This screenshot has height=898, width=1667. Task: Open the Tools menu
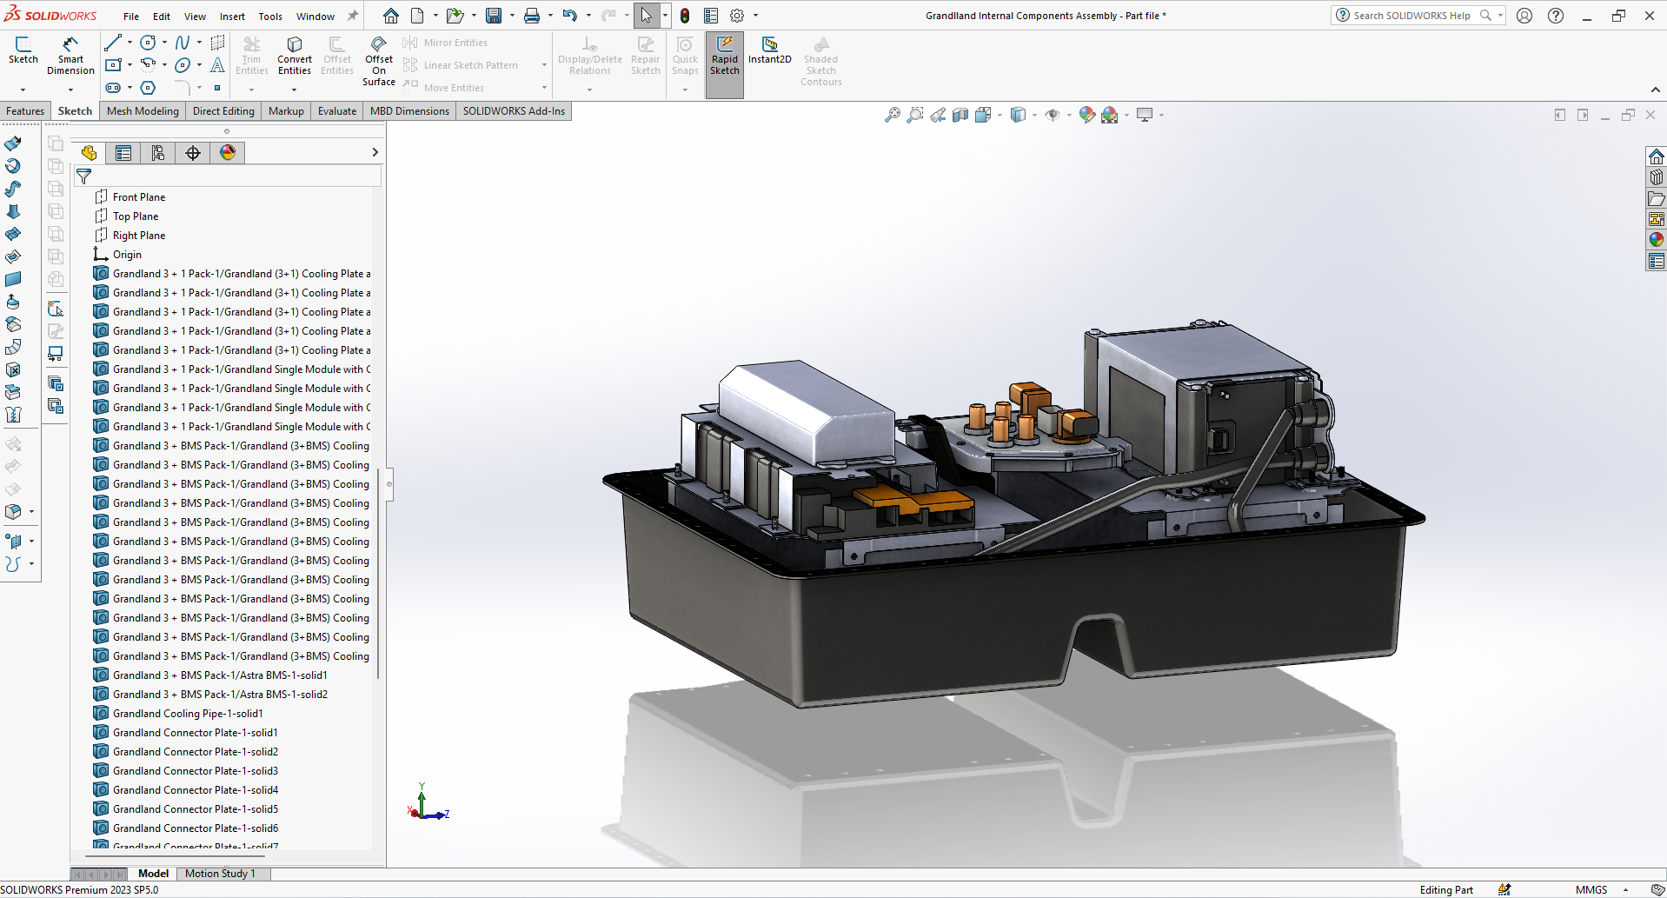click(270, 17)
